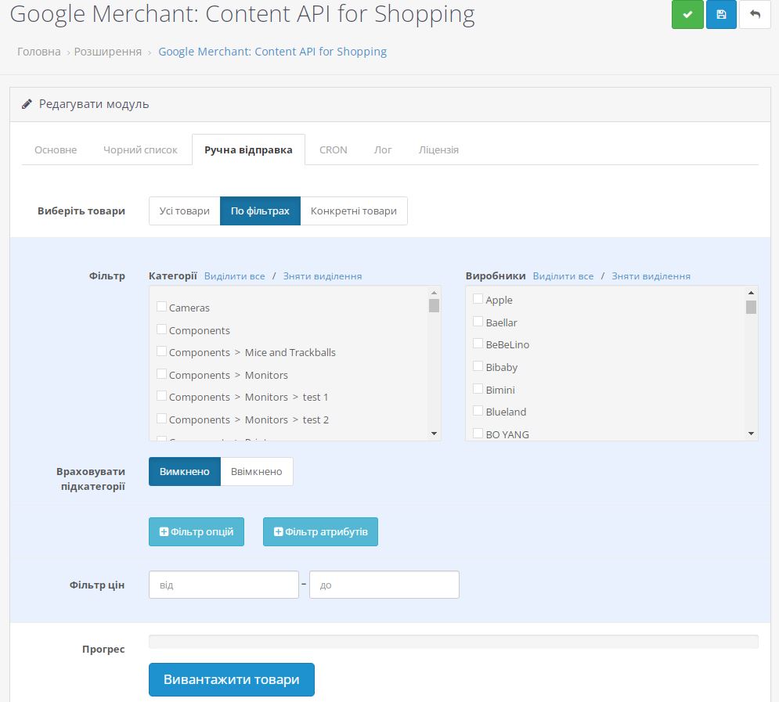
Task: Click the blue save diskette icon
Action: tap(721, 14)
